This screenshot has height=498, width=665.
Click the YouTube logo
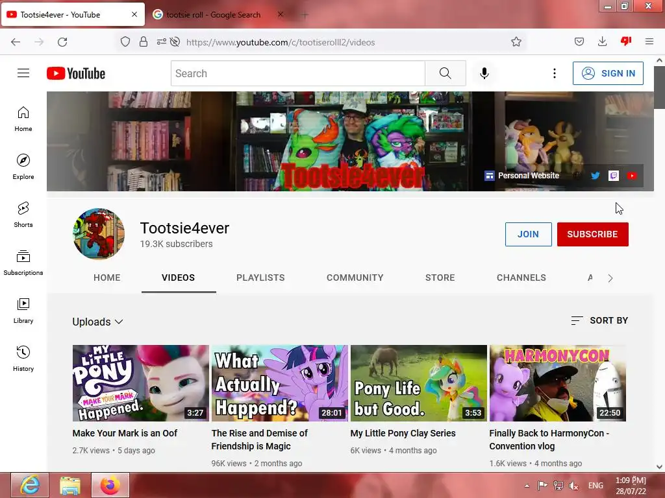[x=76, y=73]
